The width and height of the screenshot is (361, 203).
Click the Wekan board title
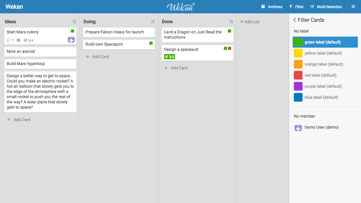tap(14, 6)
